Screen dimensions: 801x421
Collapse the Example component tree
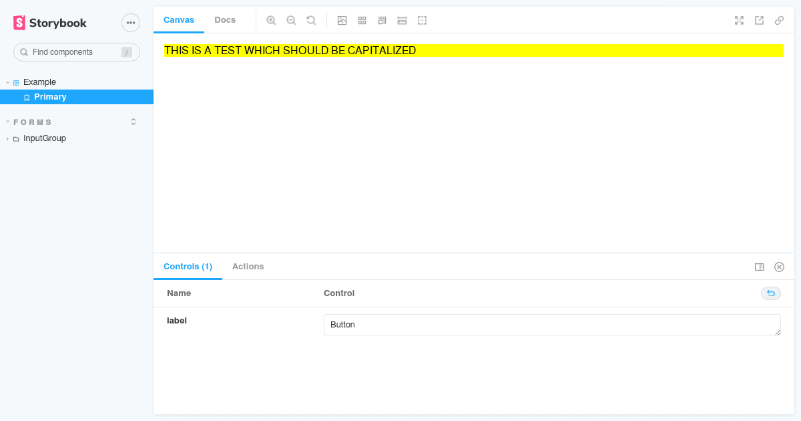click(7, 82)
